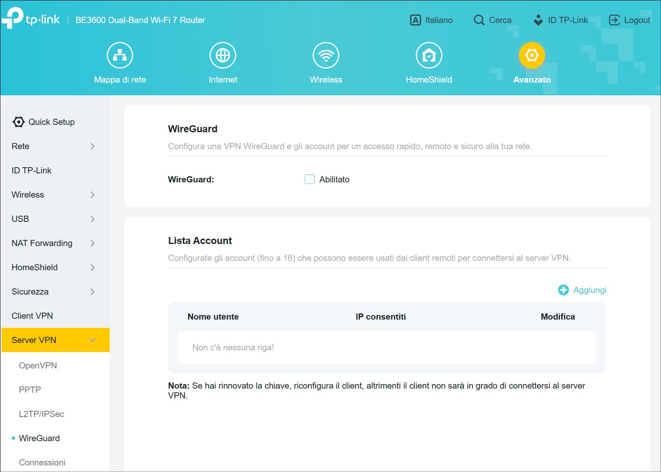661x472 pixels.
Task: Select Italiano language option
Action: click(439, 20)
